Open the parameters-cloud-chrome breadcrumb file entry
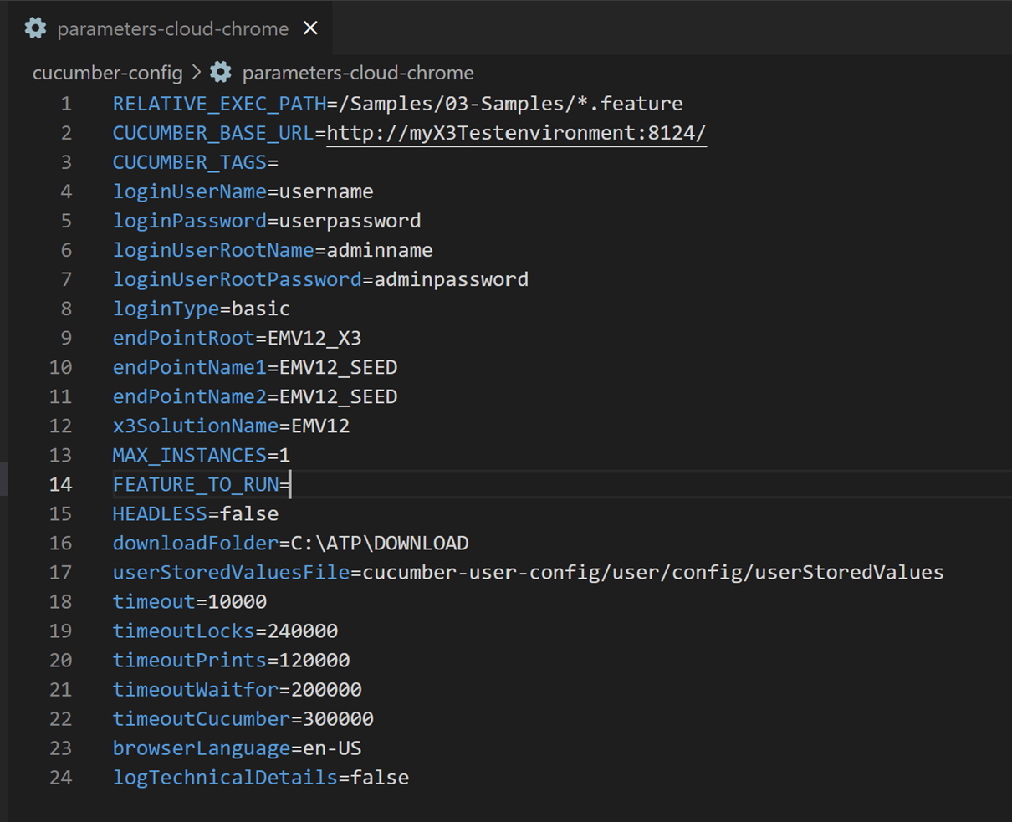Screen dimensions: 1012x822 pyautogui.click(x=357, y=73)
